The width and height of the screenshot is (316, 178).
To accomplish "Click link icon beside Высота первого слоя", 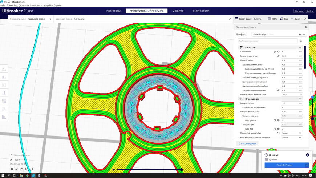I will pyautogui.click(x=278, y=56).
